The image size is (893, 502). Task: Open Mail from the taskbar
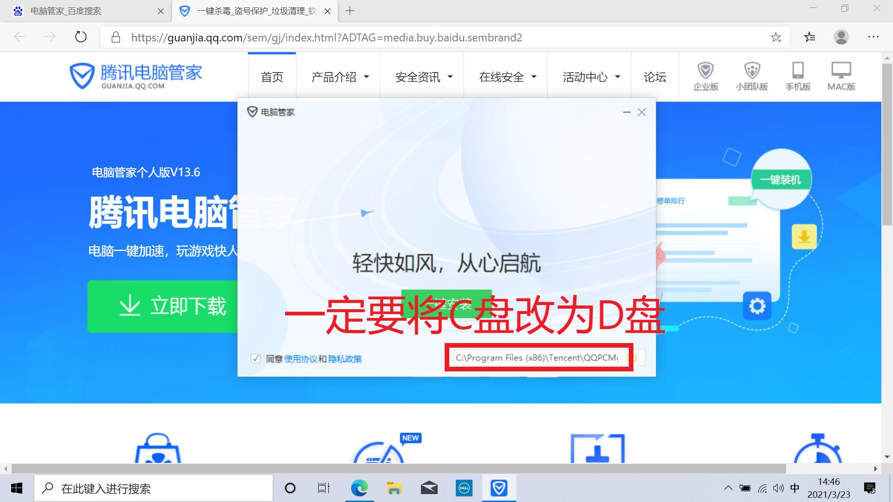429,488
